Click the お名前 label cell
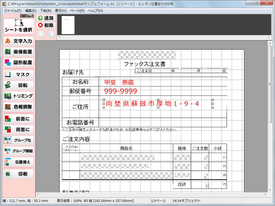 click(x=81, y=82)
